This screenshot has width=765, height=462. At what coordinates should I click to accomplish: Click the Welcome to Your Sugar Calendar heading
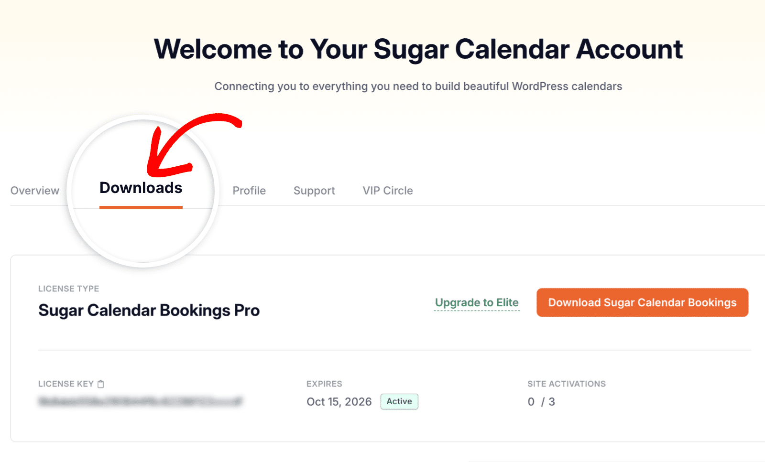[x=418, y=49]
